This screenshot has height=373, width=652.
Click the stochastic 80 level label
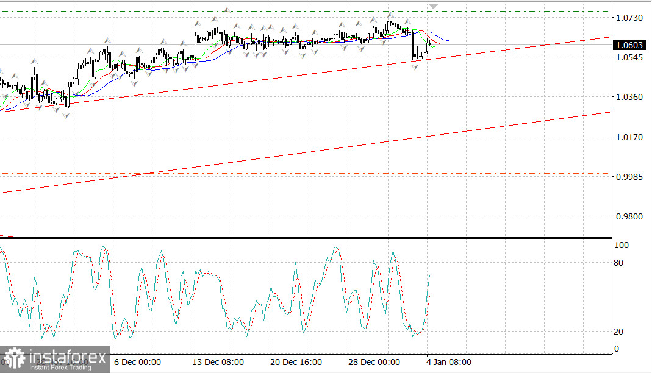click(x=619, y=263)
